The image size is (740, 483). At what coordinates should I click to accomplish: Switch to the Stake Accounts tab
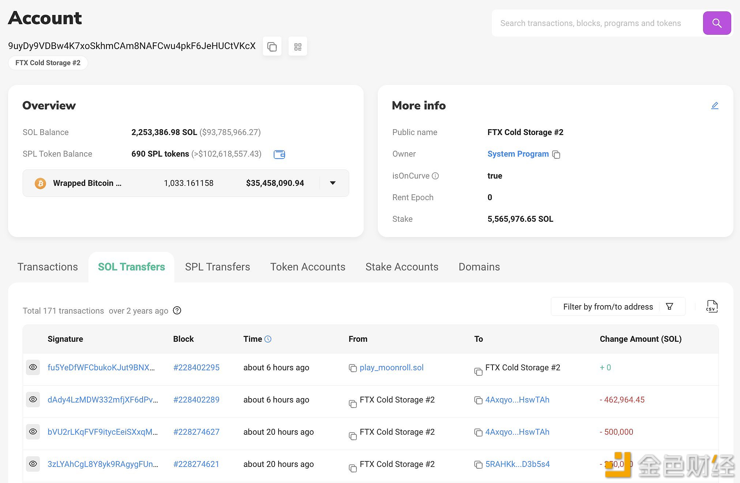(x=402, y=267)
